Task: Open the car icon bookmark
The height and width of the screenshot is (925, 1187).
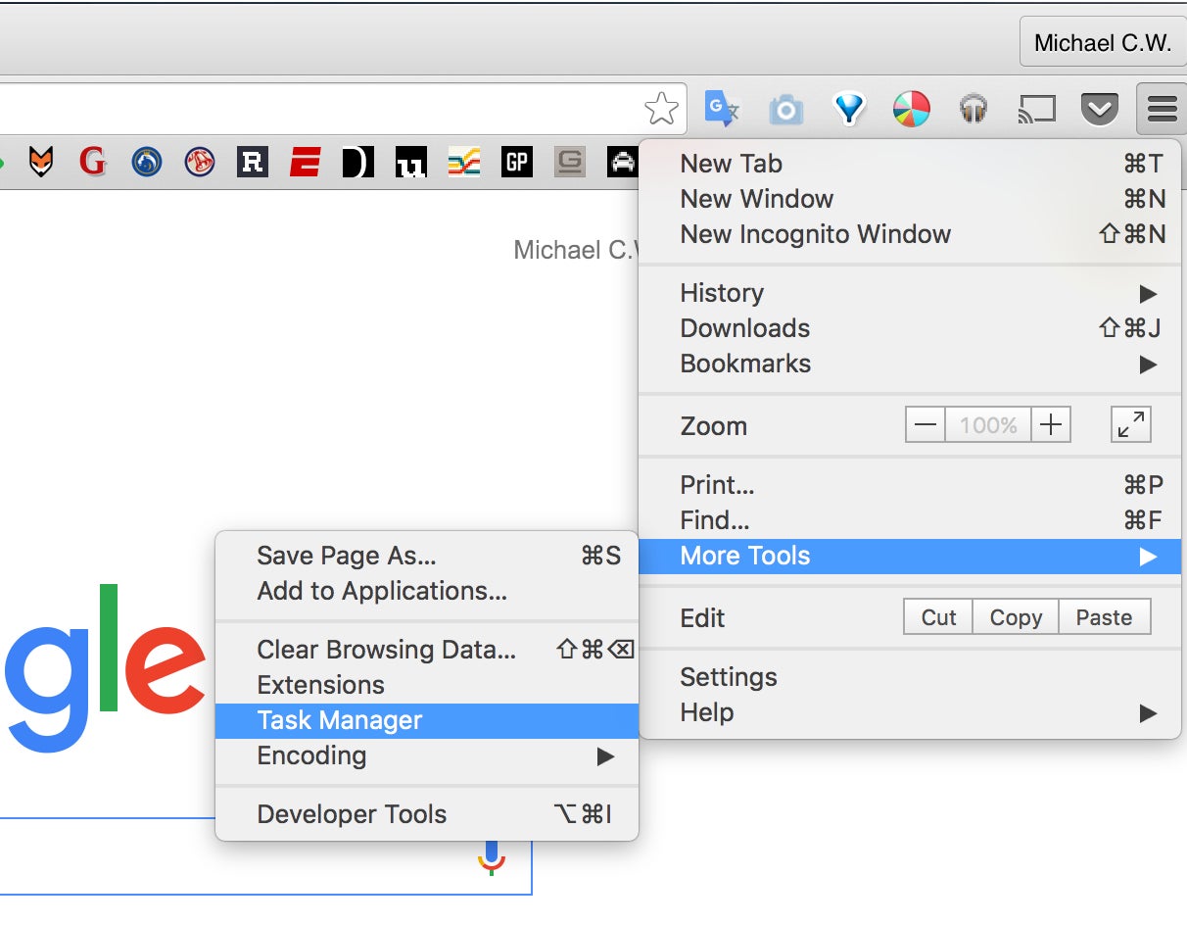Action: [622, 162]
